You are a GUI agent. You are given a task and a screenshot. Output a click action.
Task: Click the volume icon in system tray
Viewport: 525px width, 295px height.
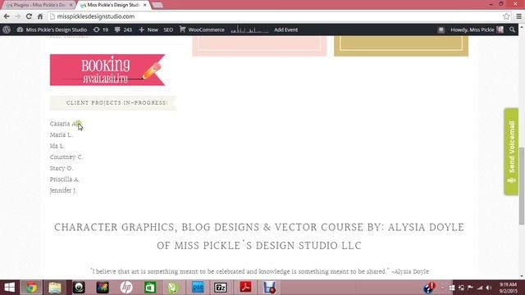489,288
